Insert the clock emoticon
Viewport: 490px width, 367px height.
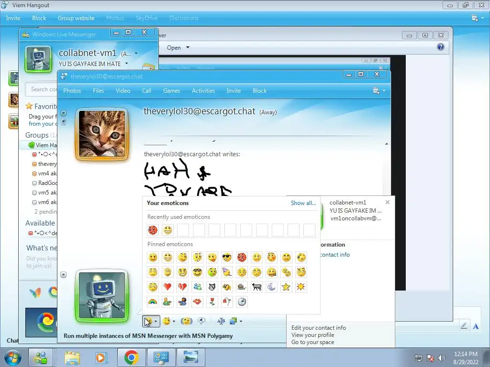click(242, 302)
